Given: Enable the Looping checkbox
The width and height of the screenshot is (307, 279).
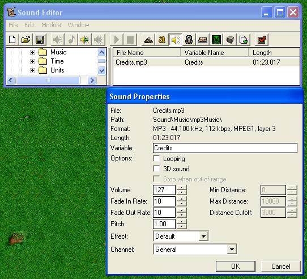Looking at the screenshot, I should [x=156, y=158].
